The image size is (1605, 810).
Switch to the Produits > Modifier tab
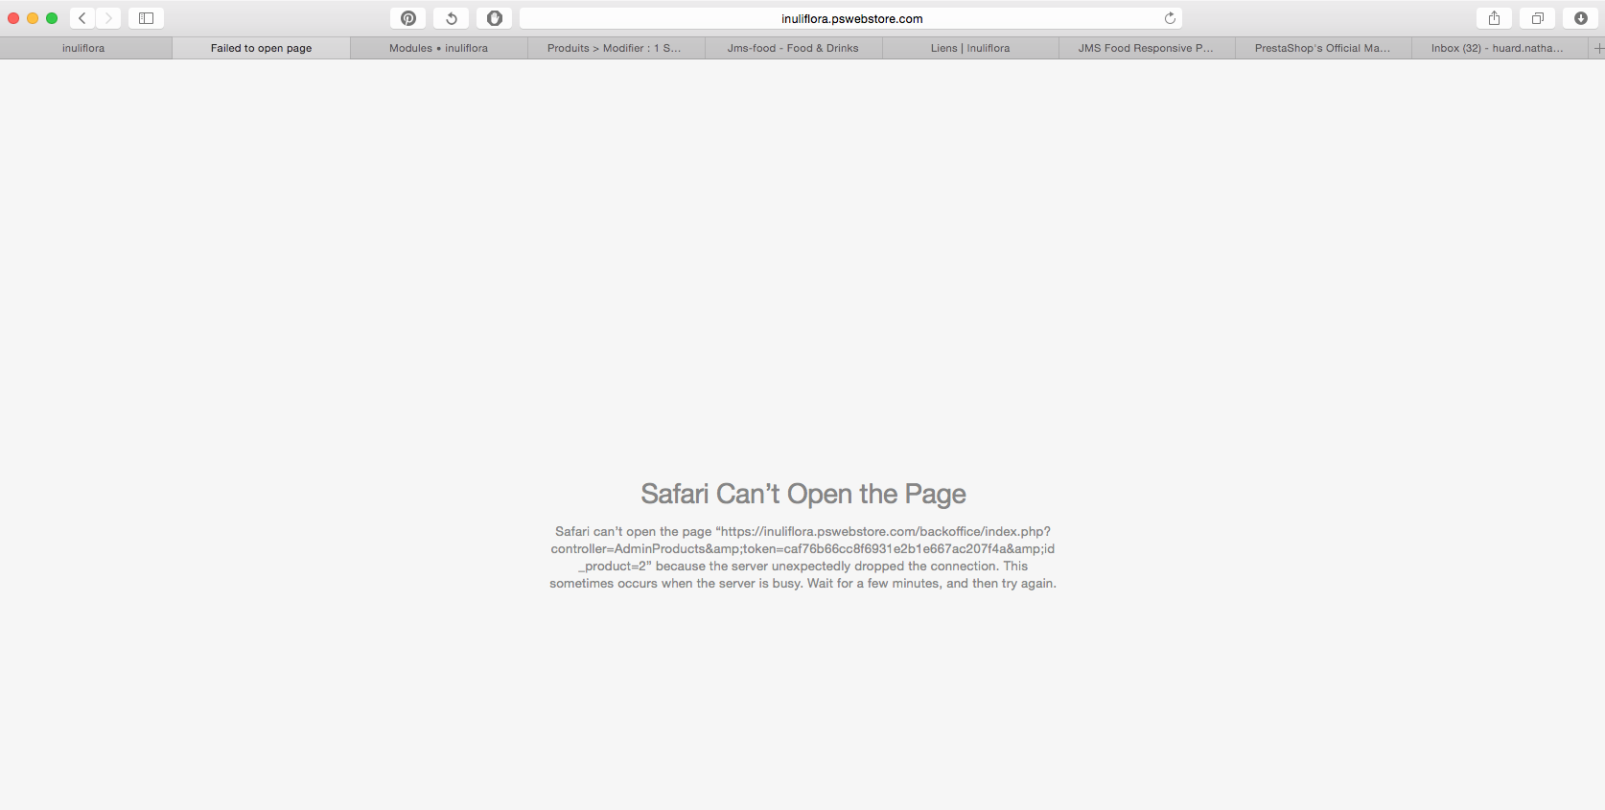click(615, 48)
